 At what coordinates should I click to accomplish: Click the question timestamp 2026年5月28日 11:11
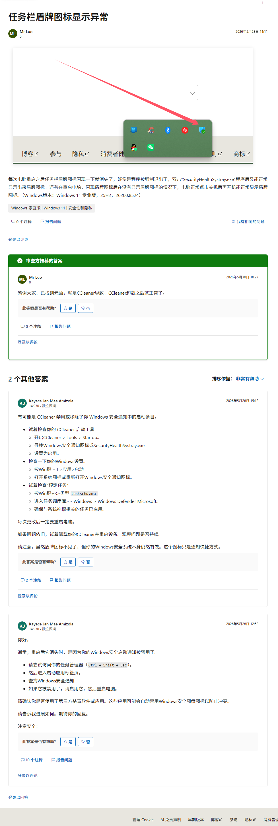tap(252, 32)
